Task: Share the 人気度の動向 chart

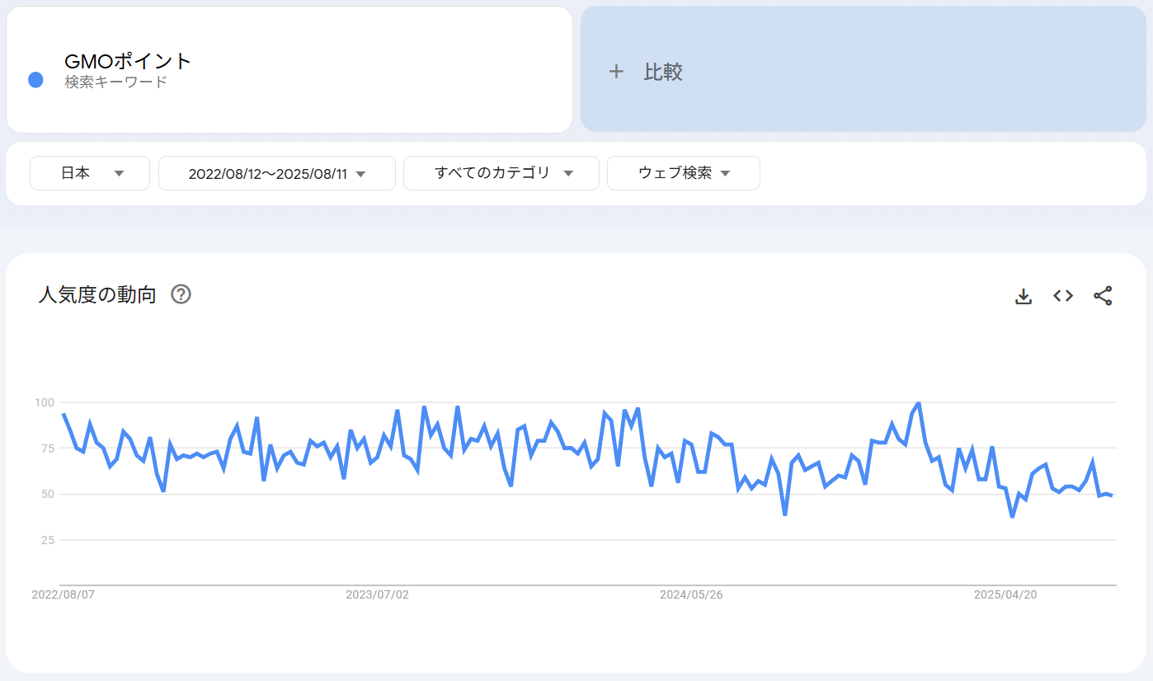Action: click(x=1103, y=296)
